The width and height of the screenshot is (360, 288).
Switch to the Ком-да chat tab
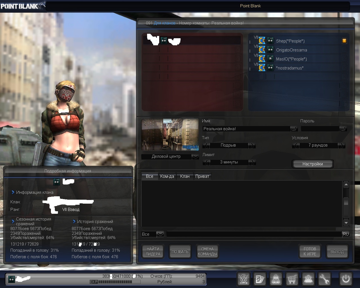(x=167, y=176)
